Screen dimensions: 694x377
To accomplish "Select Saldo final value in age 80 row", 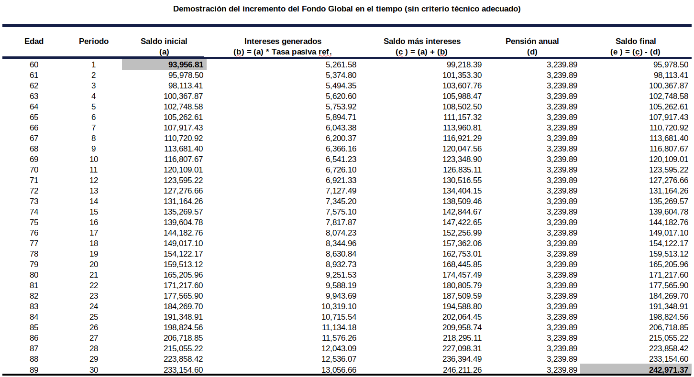I will tap(669, 275).
